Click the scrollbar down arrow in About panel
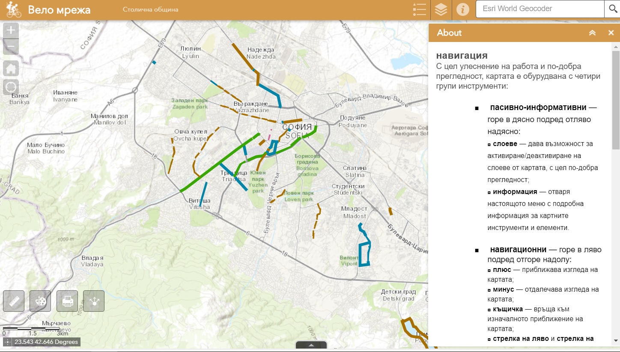This screenshot has height=352, width=620. [616, 341]
